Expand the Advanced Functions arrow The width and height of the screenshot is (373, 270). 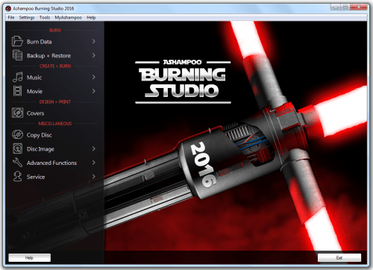click(x=94, y=163)
